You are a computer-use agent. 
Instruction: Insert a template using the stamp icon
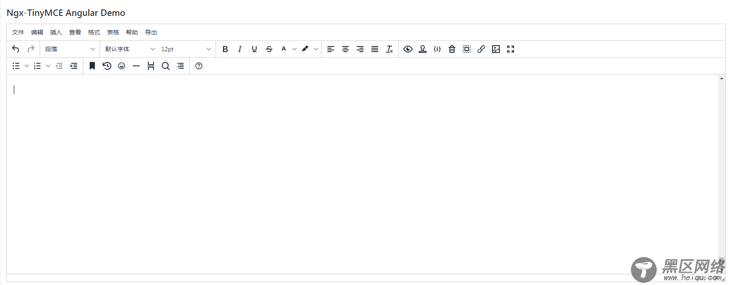click(x=423, y=49)
